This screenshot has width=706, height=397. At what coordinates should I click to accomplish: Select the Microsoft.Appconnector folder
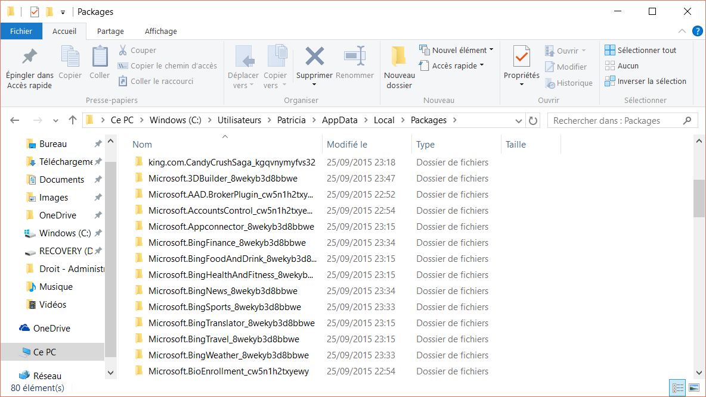[231, 227]
